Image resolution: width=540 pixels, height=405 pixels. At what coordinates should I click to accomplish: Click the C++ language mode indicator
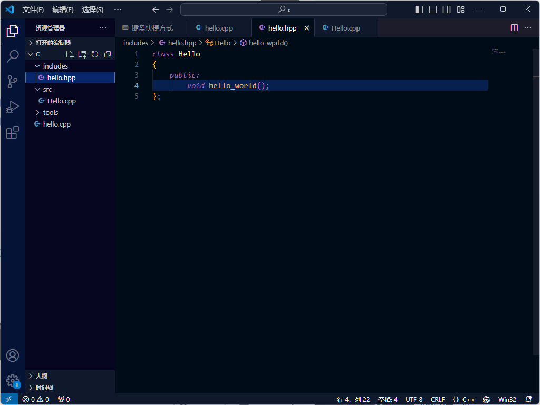(x=464, y=399)
